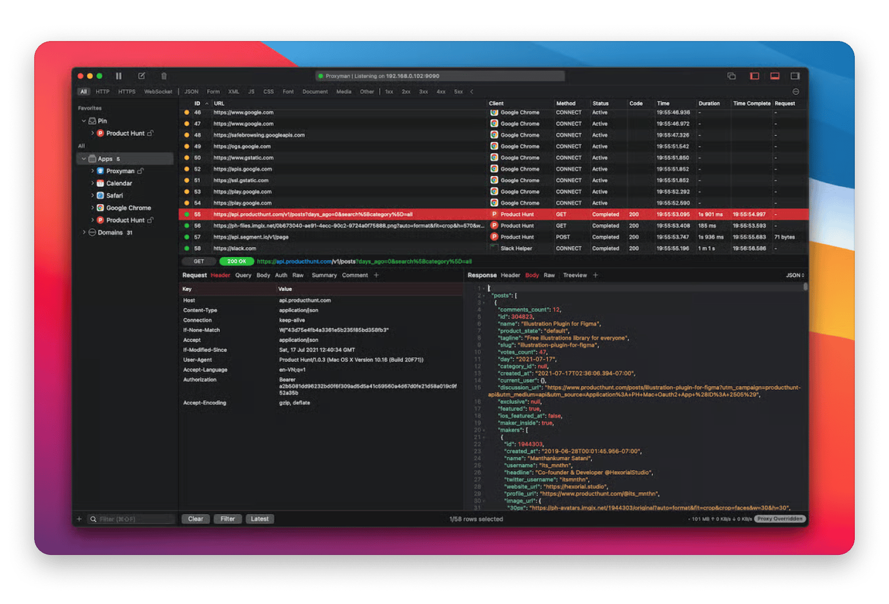Screen dimensions: 889x604
Task: Open the Request Summary tab
Action: pos(324,275)
